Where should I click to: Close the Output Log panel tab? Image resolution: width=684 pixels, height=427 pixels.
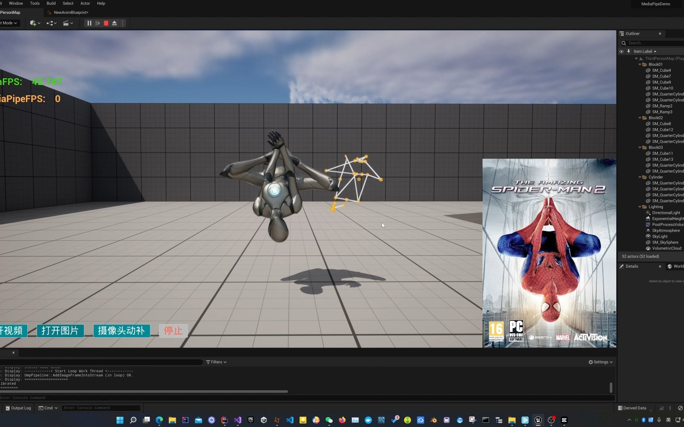[x=13, y=353]
